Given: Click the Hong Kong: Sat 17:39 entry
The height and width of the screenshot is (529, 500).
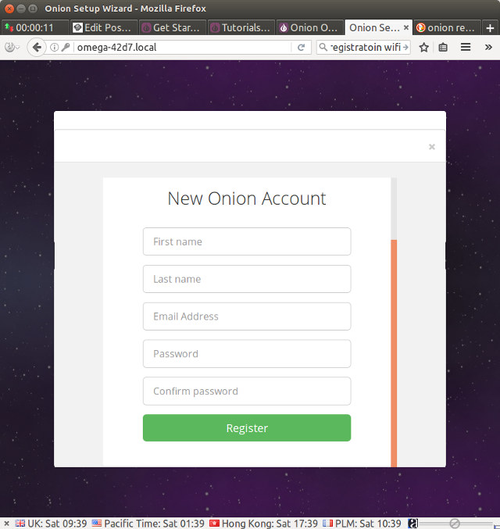Looking at the screenshot, I should (x=263, y=524).
